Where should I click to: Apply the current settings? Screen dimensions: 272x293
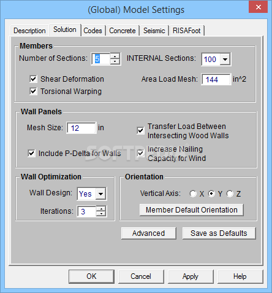point(191,276)
